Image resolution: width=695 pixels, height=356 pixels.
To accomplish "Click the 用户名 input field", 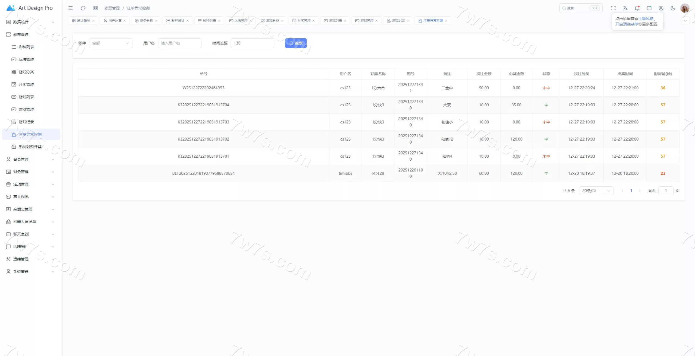I will pos(179,43).
